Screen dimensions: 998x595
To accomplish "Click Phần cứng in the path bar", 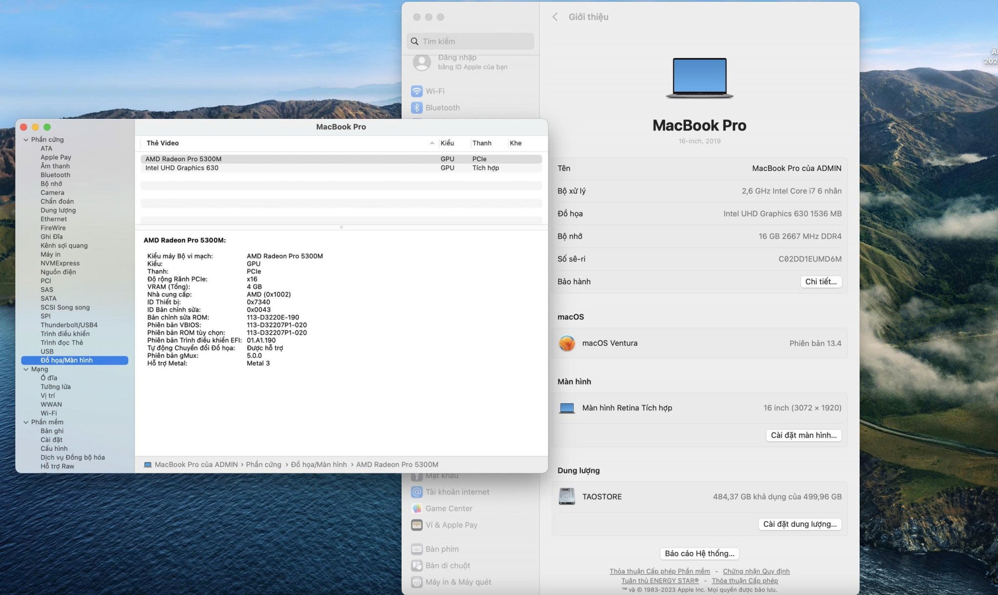I will 263,465.
